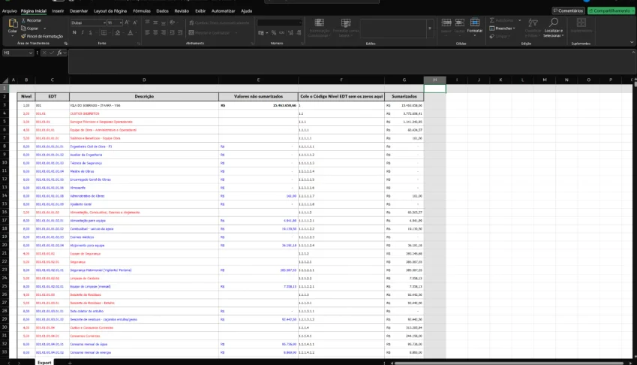This screenshot has width=637, height=365.
Task: Toggle bold (N) formatting
Action: [74, 32]
